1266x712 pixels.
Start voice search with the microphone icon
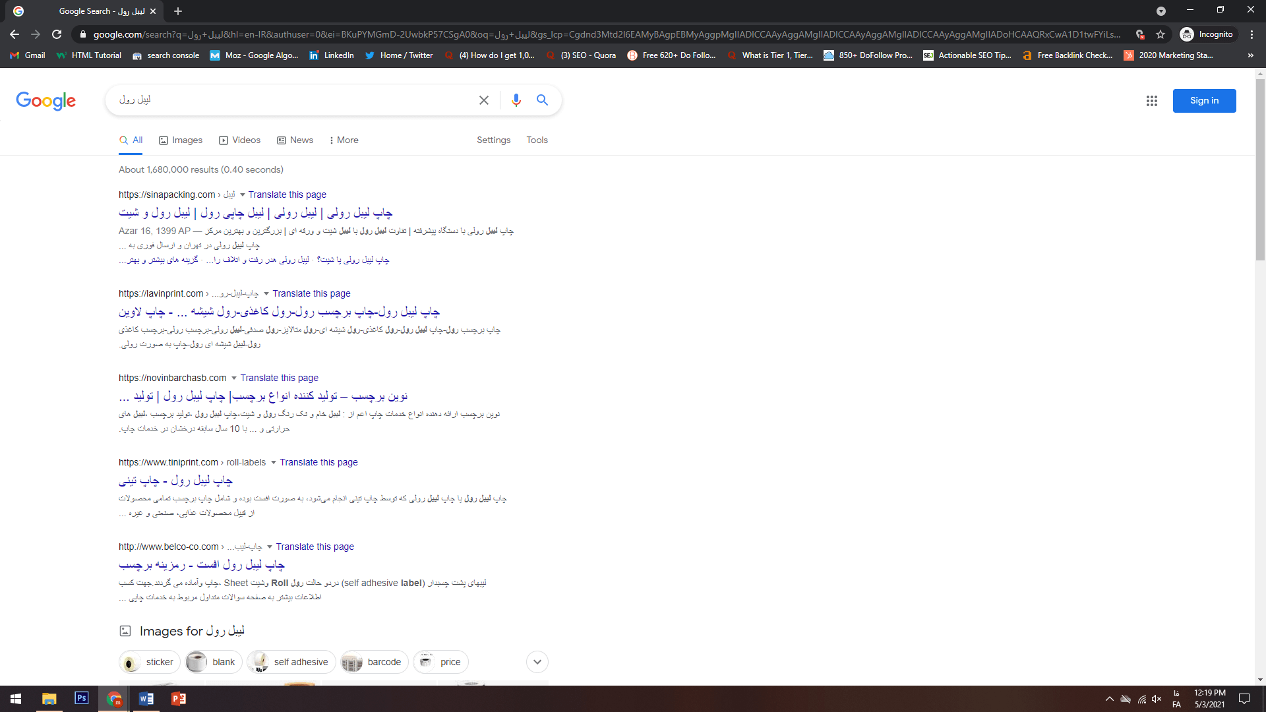click(516, 100)
